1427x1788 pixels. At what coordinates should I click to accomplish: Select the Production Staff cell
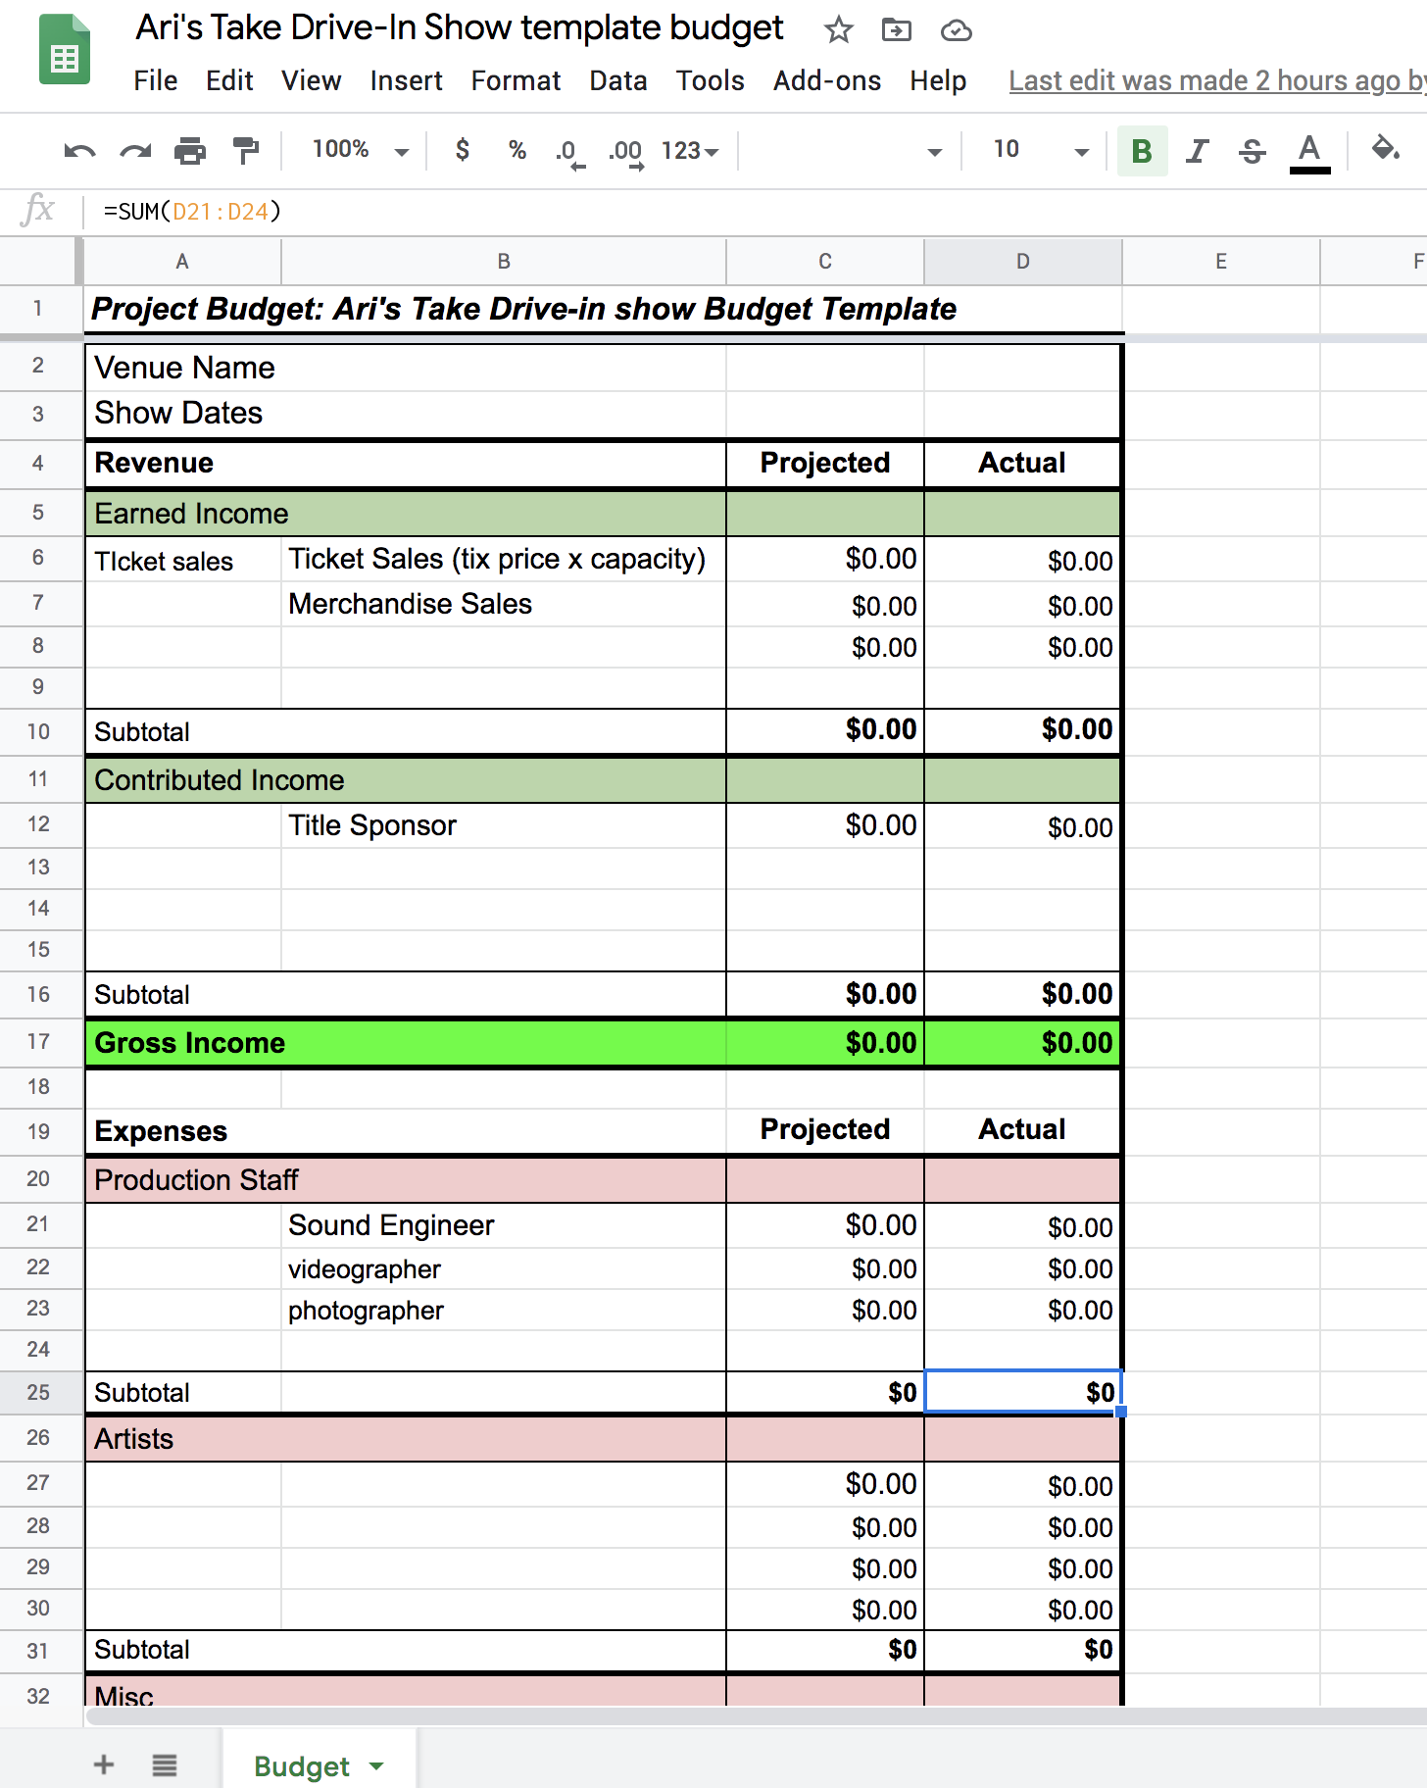click(x=406, y=1180)
